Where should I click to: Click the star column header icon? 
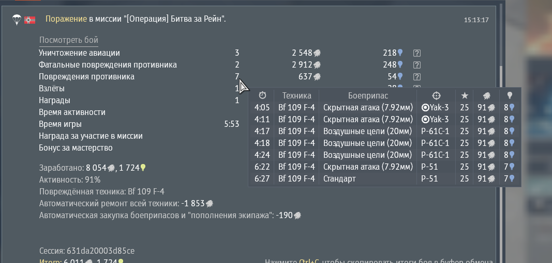coord(465,95)
